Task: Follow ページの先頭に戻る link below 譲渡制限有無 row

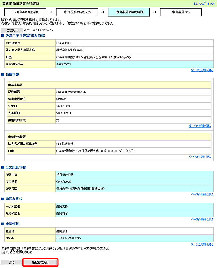Action: [200, 126]
